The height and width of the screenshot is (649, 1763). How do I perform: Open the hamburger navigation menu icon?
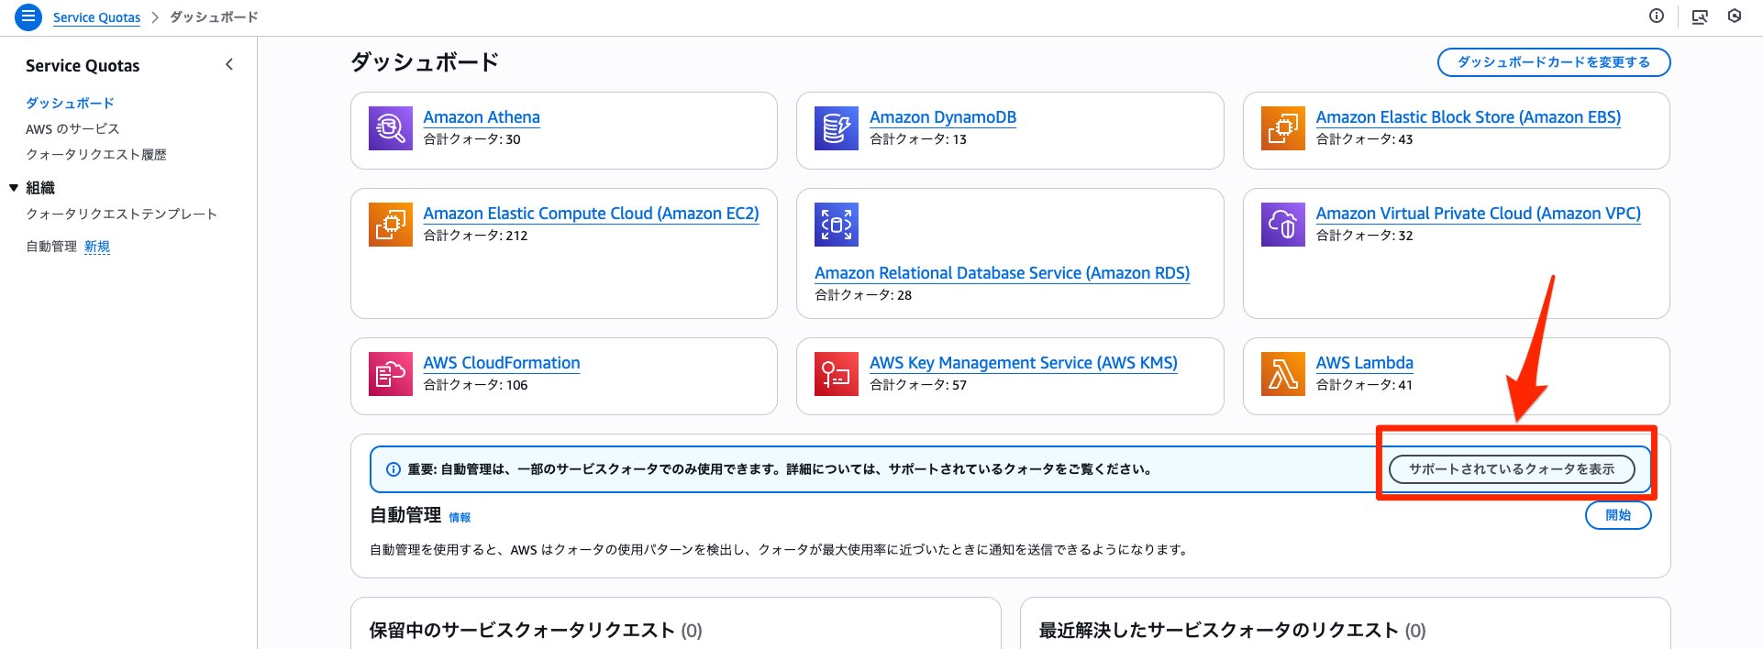28,16
